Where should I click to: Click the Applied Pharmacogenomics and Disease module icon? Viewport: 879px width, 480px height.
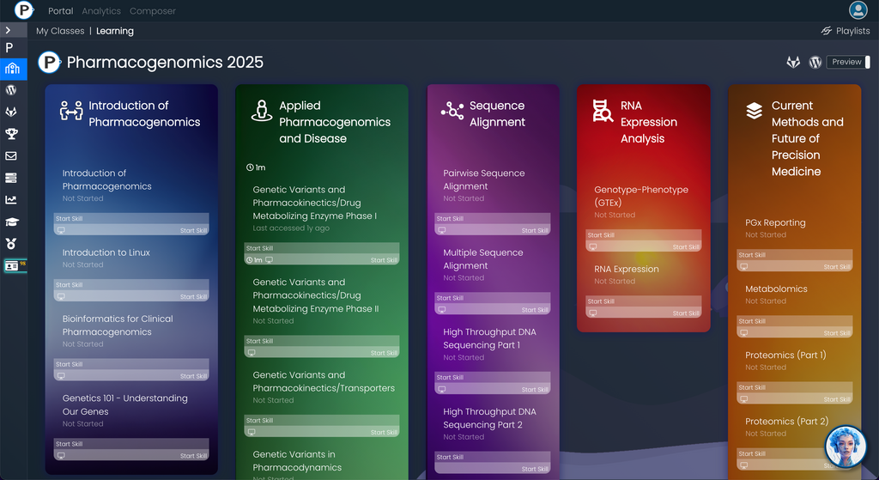[x=261, y=111]
